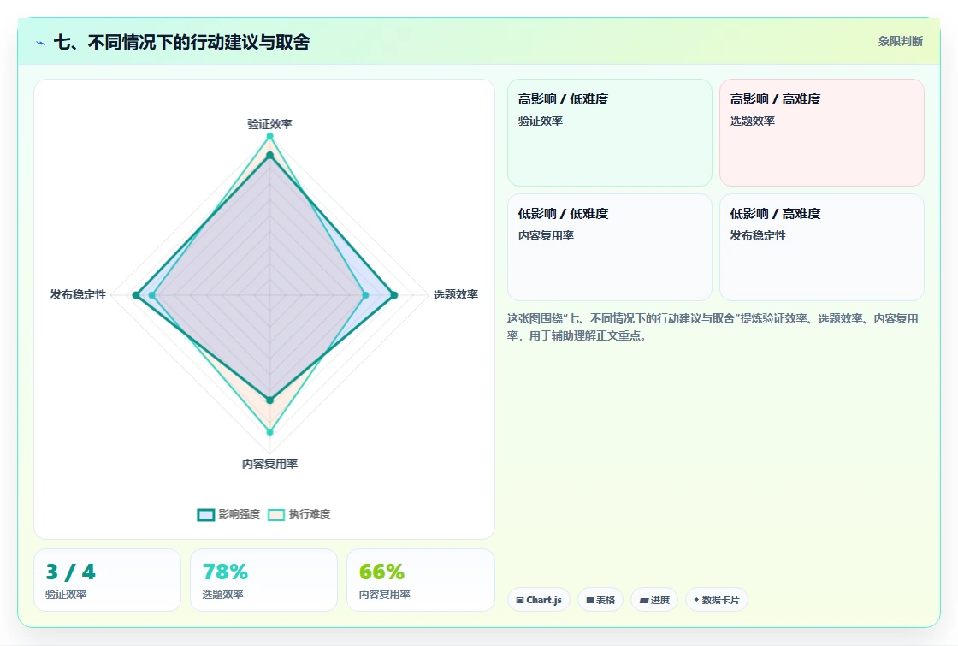Image resolution: width=958 pixels, height=646 pixels.
Task: Click the 影响强度 data point at the 发布稳定性 axis
Action: [x=136, y=295]
